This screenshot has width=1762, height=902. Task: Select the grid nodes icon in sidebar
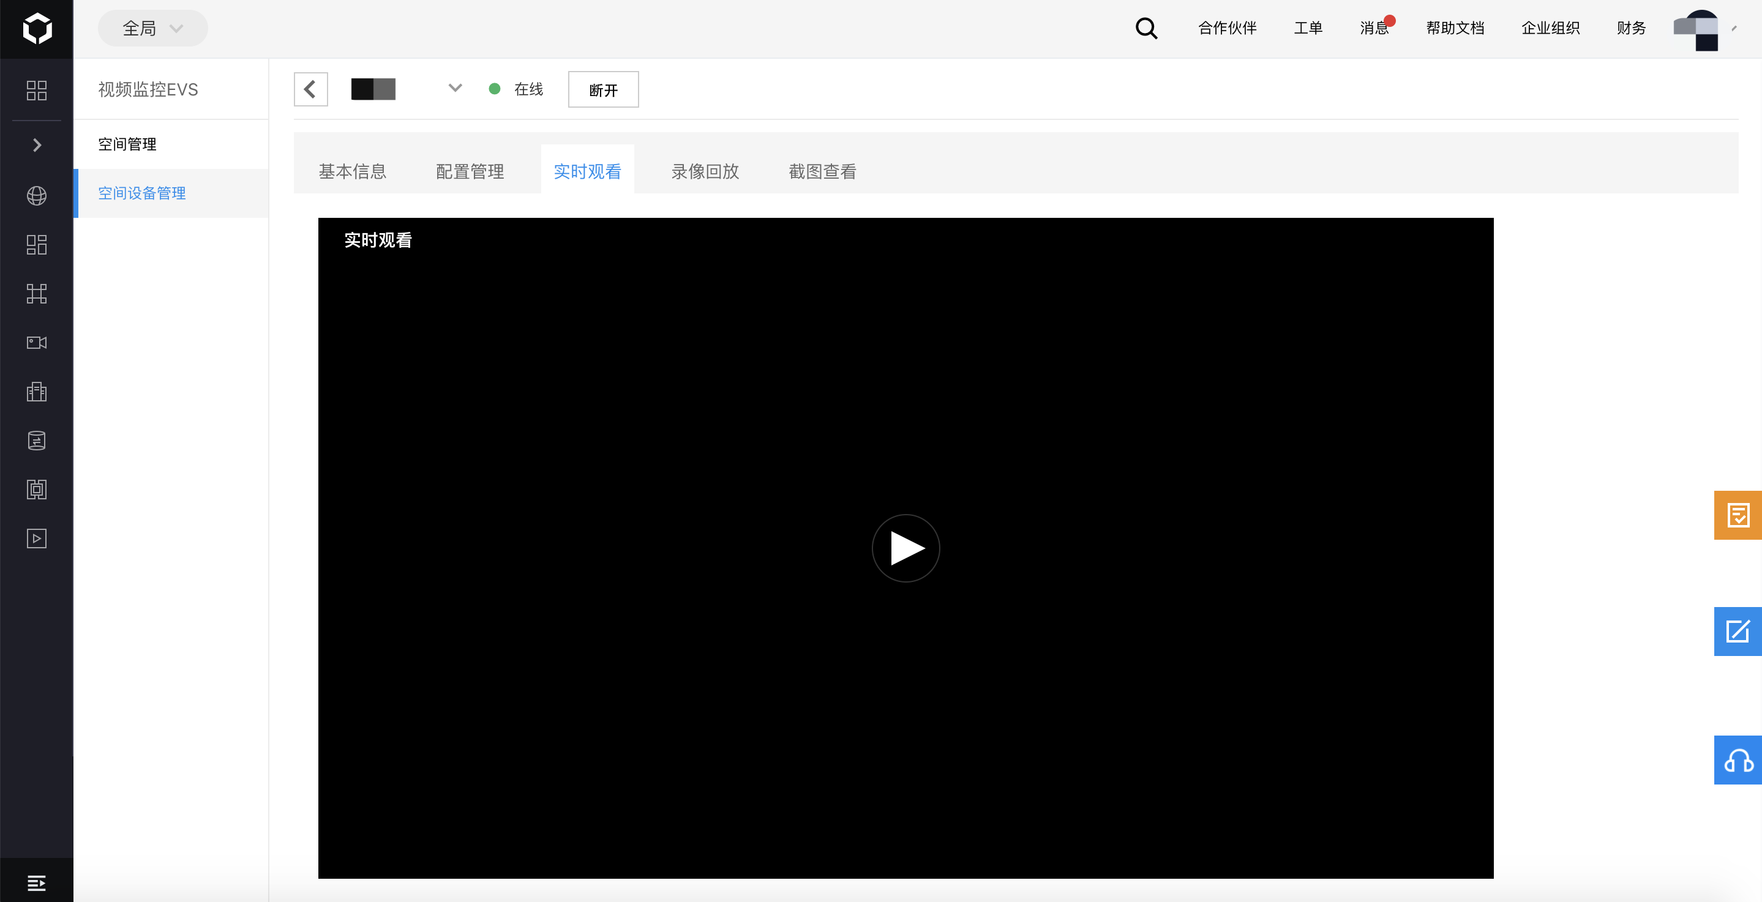tap(36, 293)
